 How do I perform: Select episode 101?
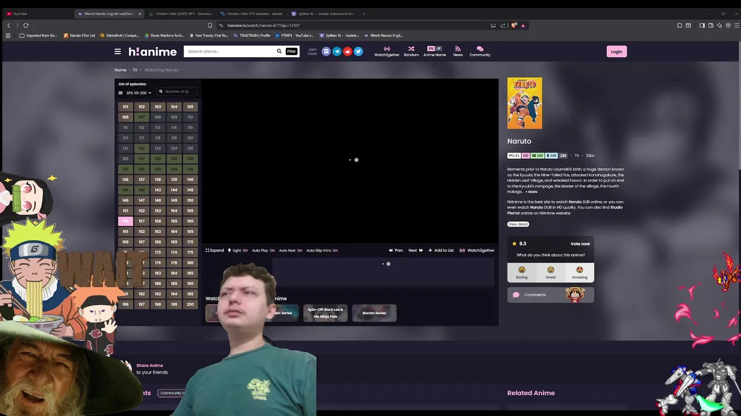pyautogui.click(x=125, y=107)
